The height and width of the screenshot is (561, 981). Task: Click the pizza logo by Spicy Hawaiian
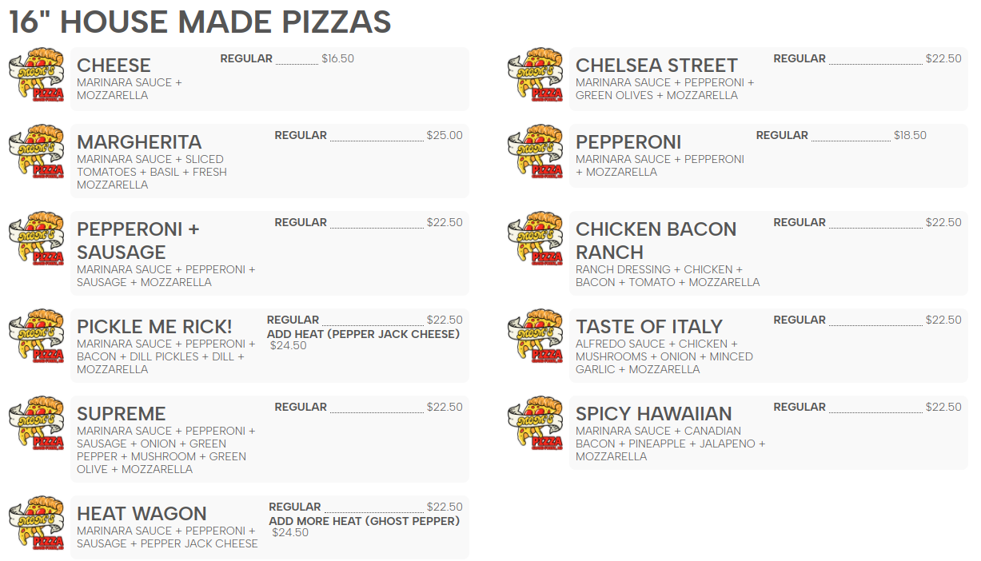(x=536, y=424)
